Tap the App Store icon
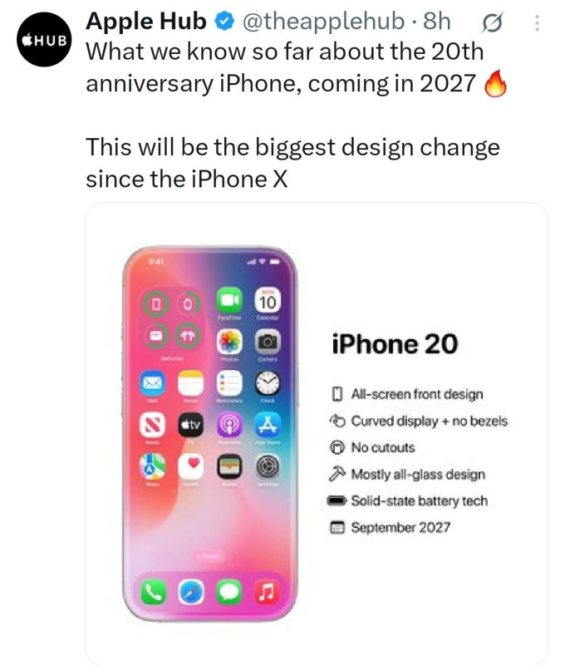This screenshot has height=665, width=565. (267, 424)
